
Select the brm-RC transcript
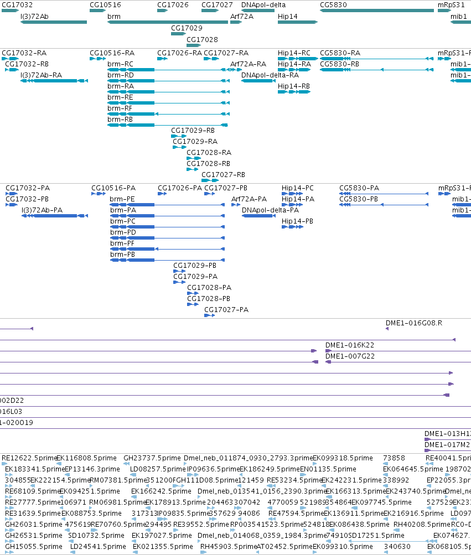point(169,70)
